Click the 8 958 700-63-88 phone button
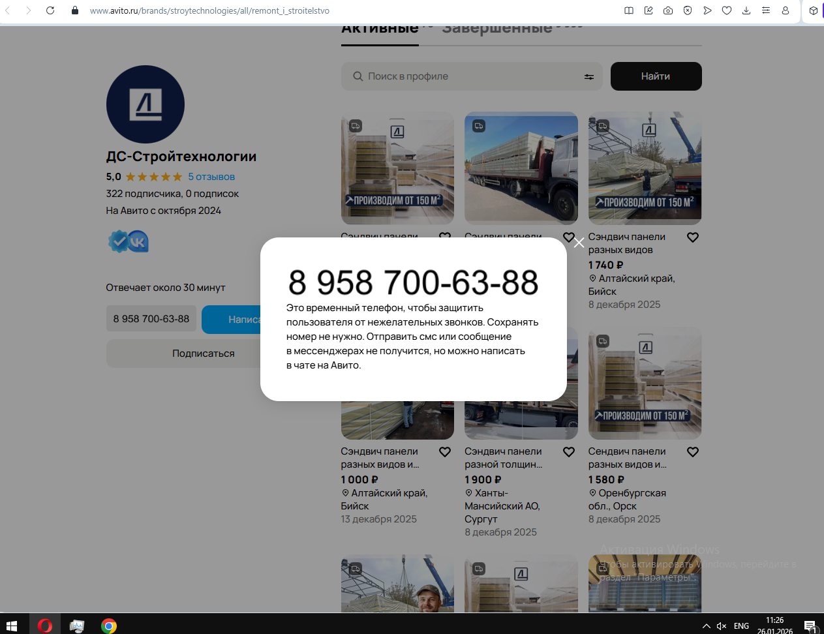The image size is (824, 634). pyautogui.click(x=151, y=319)
